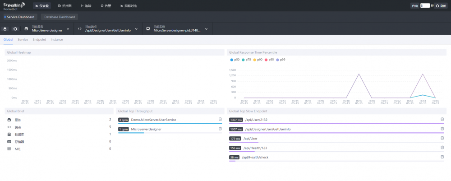Image resolution: width=451 pixels, height=181 pixels.
Task: Click copy icon for /api/Health/check
Action: [442, 157]
